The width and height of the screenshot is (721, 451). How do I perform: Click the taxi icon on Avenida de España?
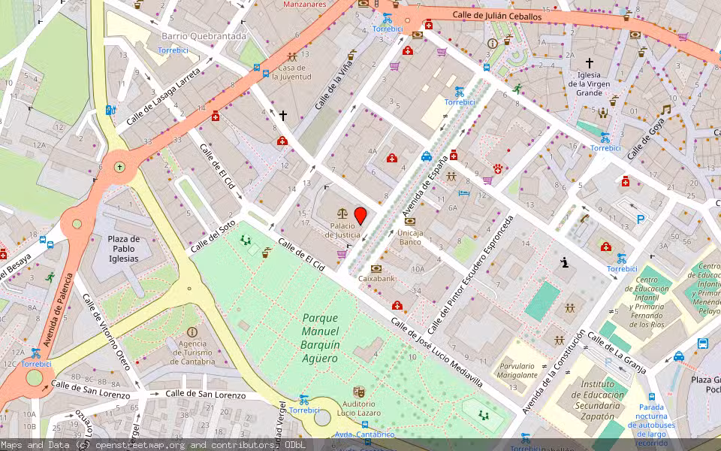[427, 156]
